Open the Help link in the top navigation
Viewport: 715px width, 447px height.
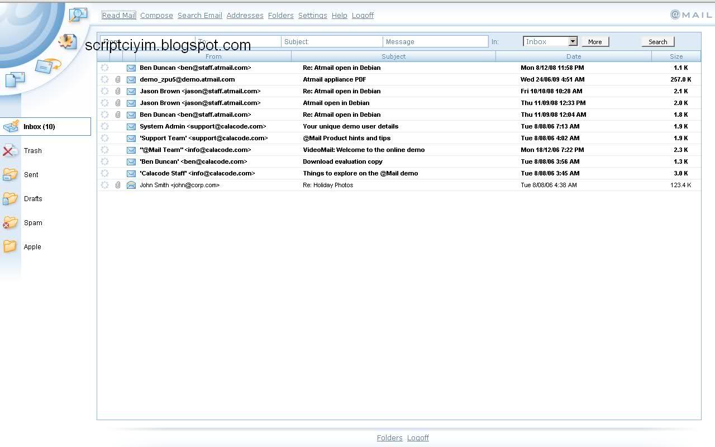coord(339,16)
